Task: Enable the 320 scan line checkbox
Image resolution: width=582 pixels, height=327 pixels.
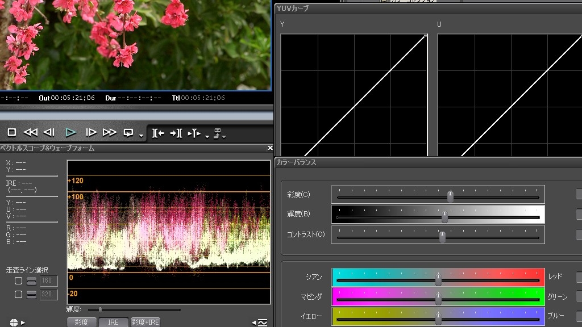Action: pos(19,294)
